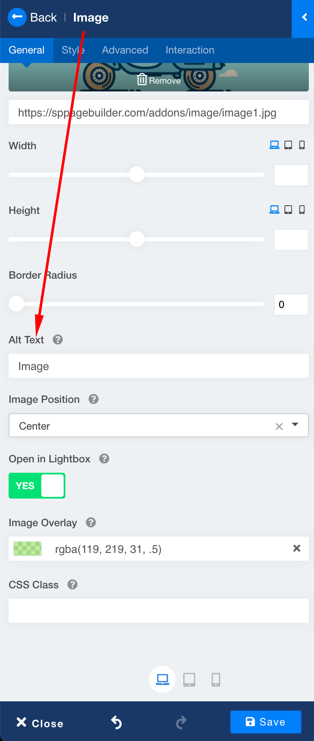Click Alt Text help question icon

[58, 340]
